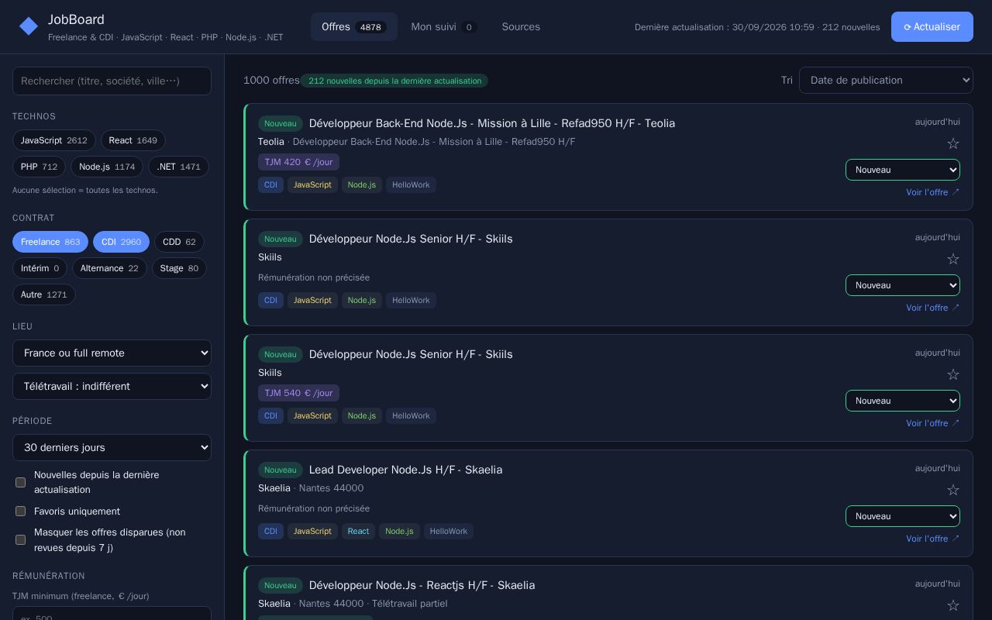Click the Actualiser refresh button
Screen dimensions: 992x620
pyautogui.click(x=932, y=26)
